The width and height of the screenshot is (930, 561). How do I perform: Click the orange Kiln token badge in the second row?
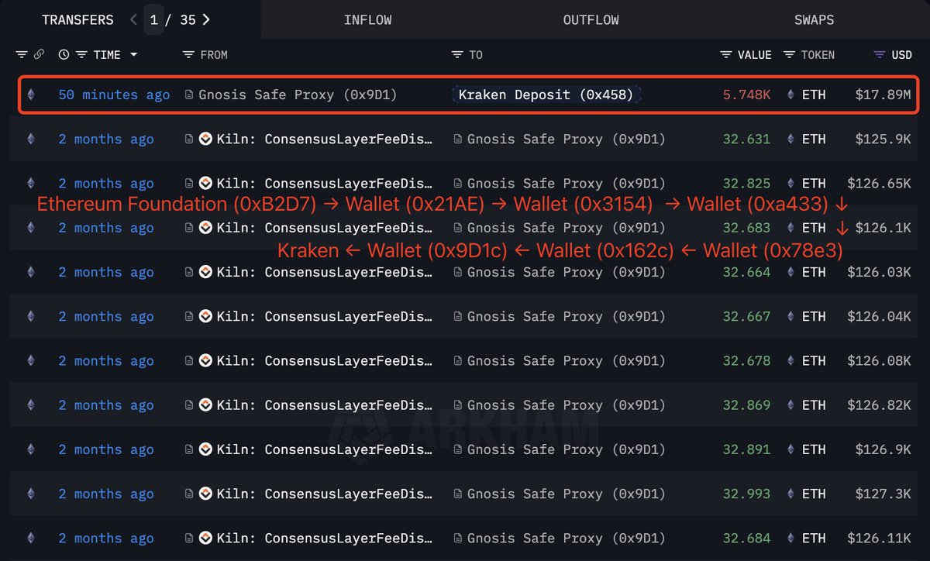coord(205,139)
